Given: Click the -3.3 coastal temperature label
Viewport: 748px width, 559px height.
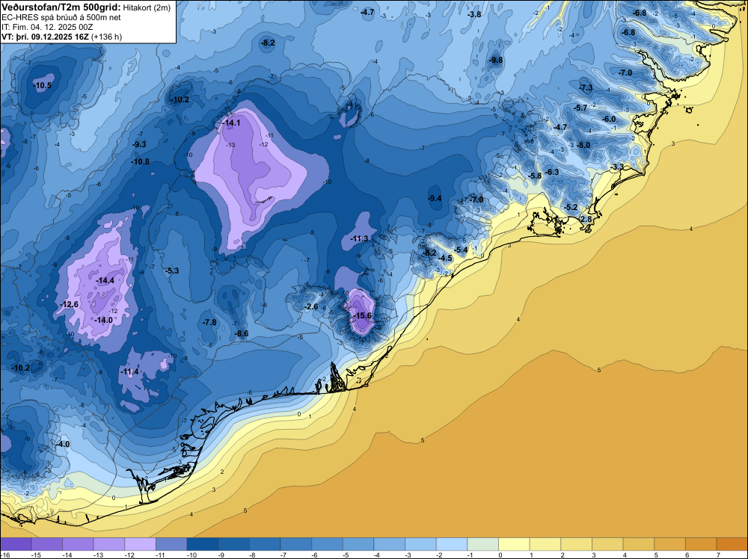Looking at the screenshot, I should tap(617, 167).
